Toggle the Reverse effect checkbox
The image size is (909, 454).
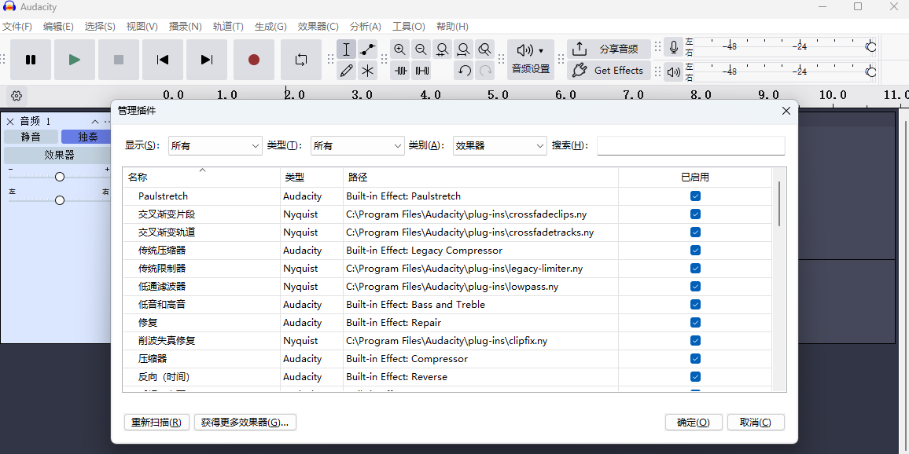click(695, 377)
